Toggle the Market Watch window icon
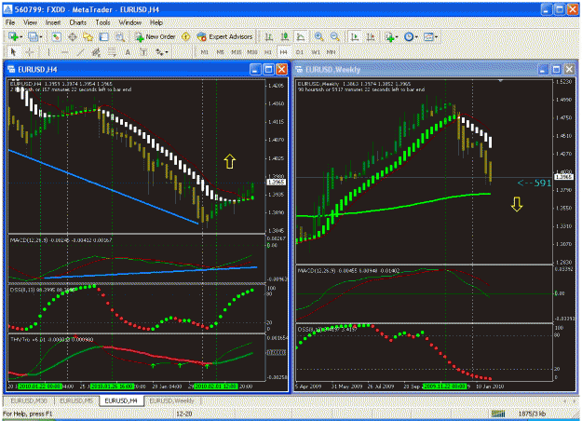 [57, 36]
